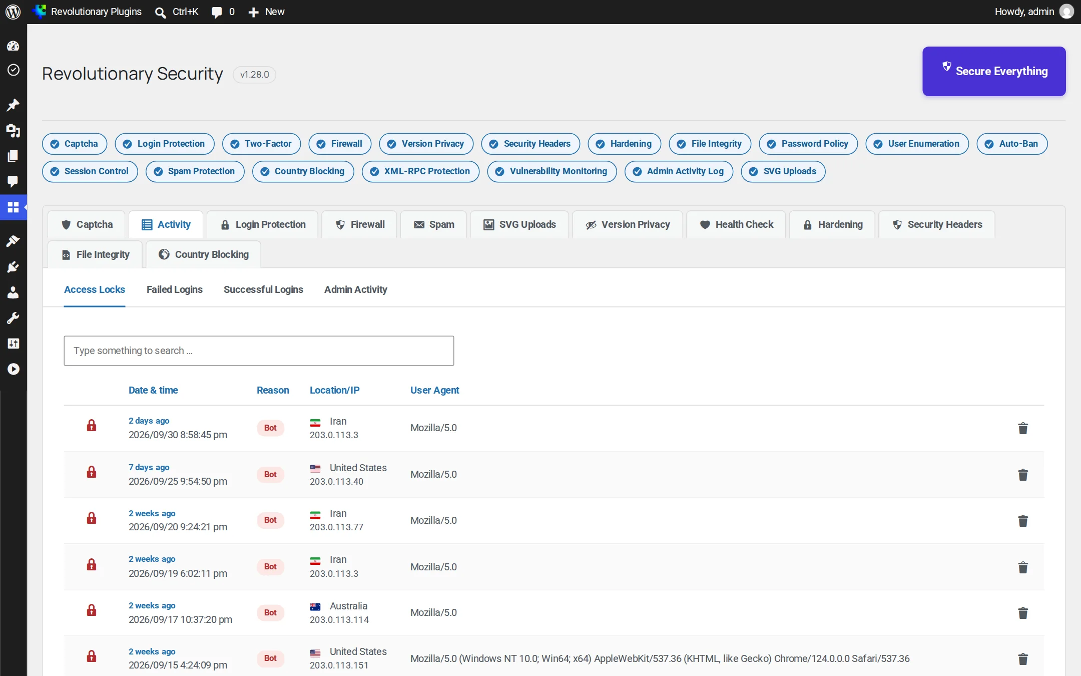Image resolution: width=1081 pixels, height=676 pixels.
Task: Delete the Australia lock entry
Action: pyautogui.click(x=1023, y=613)
